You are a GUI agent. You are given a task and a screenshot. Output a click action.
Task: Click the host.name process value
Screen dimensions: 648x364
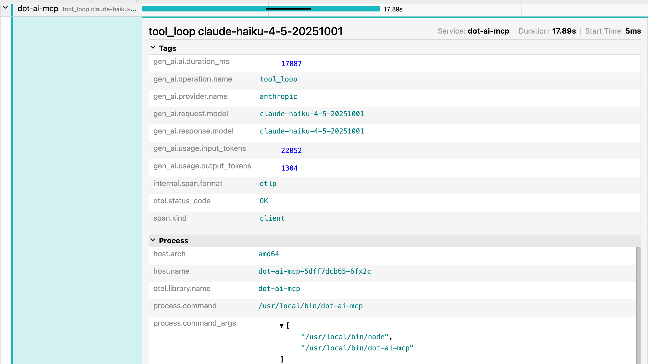pyautogui.click(x=314, y=271)
